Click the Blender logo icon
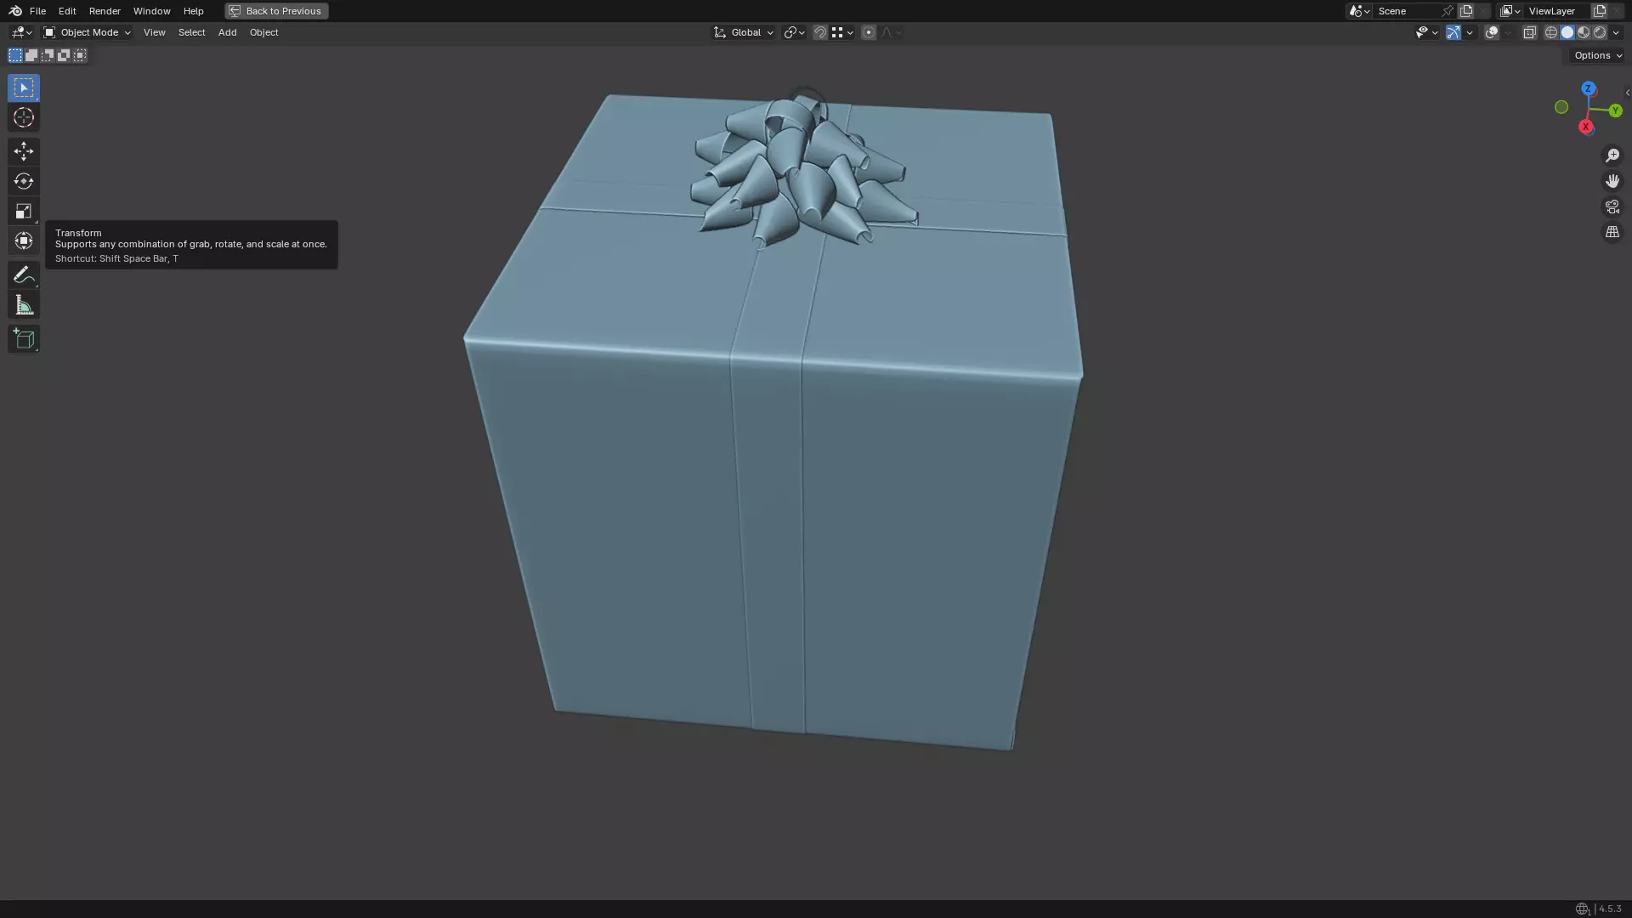This screenshot has height=918, width=1632. pyautogui.click(x=15, y=11)
